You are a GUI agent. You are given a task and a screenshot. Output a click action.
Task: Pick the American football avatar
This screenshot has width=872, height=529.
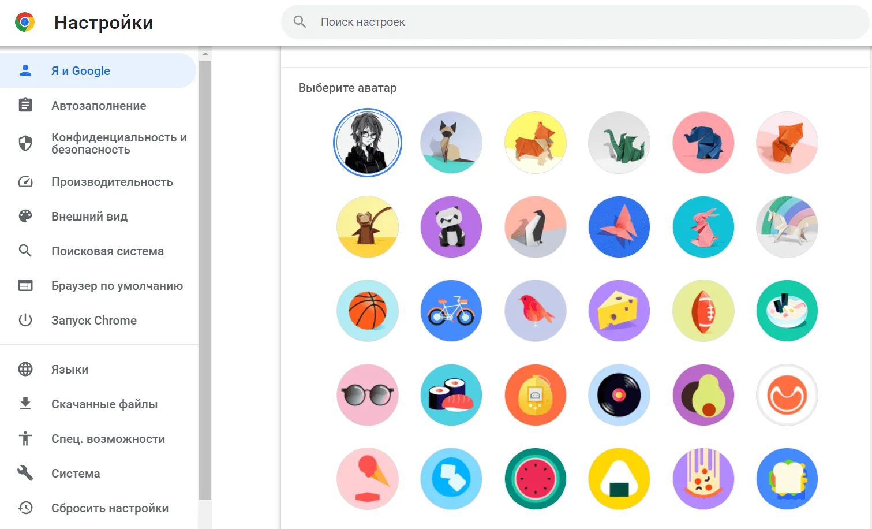(703, 311)
